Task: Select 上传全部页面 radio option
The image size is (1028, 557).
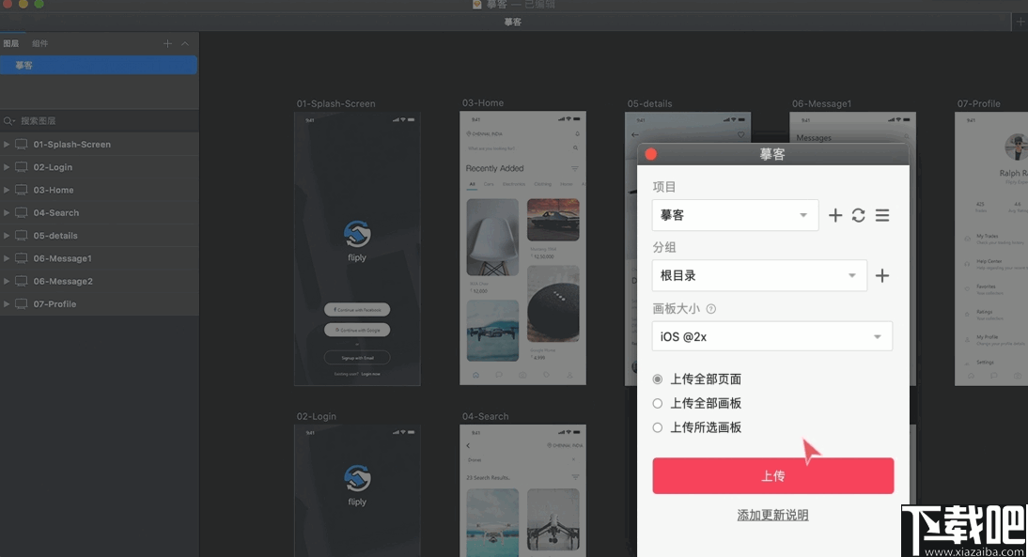Action: (x=658, y=379)
